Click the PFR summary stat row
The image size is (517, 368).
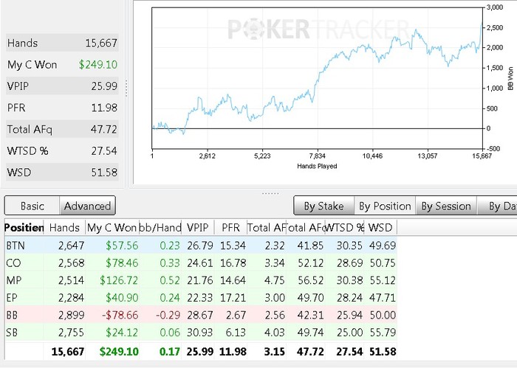(62, 108)
